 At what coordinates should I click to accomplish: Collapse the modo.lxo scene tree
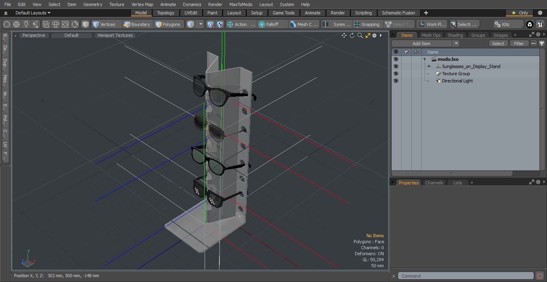[x=424, y=59]
